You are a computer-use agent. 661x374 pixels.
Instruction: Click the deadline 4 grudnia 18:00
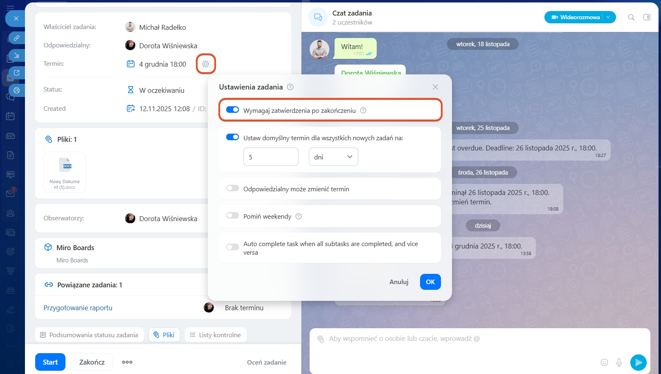coord(162,64)
